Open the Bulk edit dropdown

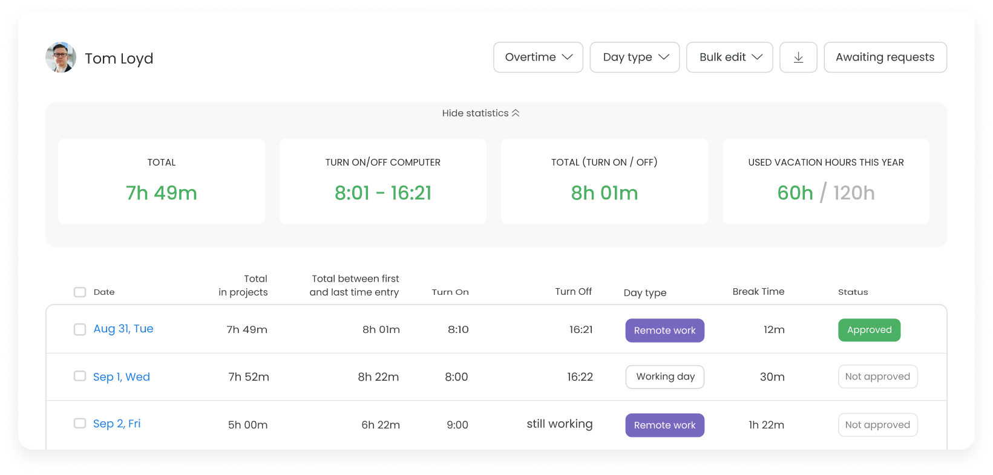pyautogui.click(x=730, y=57)
